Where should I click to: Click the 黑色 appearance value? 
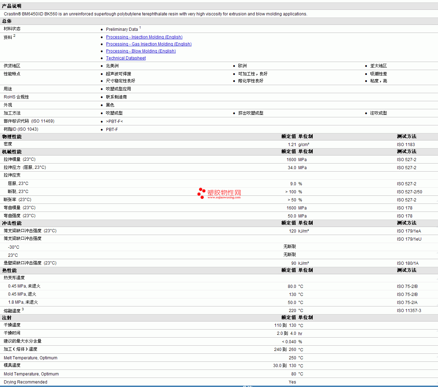(110, 105)
